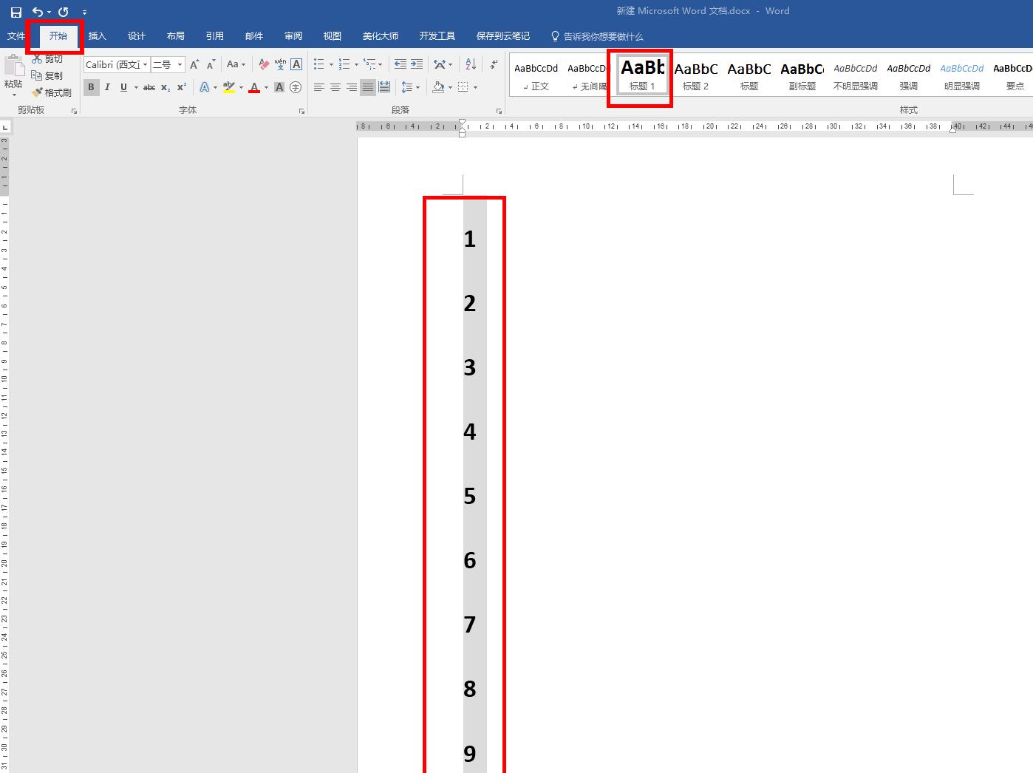Open the font size dropdown showing 二号
This screenshot has height=773, width=1033.
click(180, 65)
